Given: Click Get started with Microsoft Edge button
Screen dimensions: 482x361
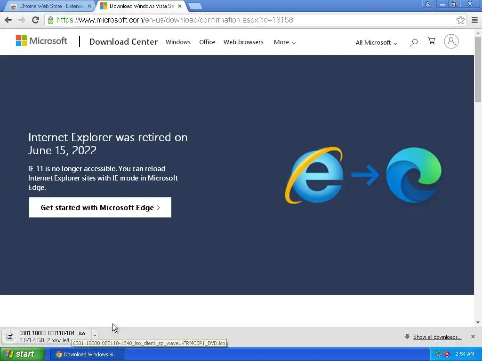Looking at the screenshot, I should (100, 207).
